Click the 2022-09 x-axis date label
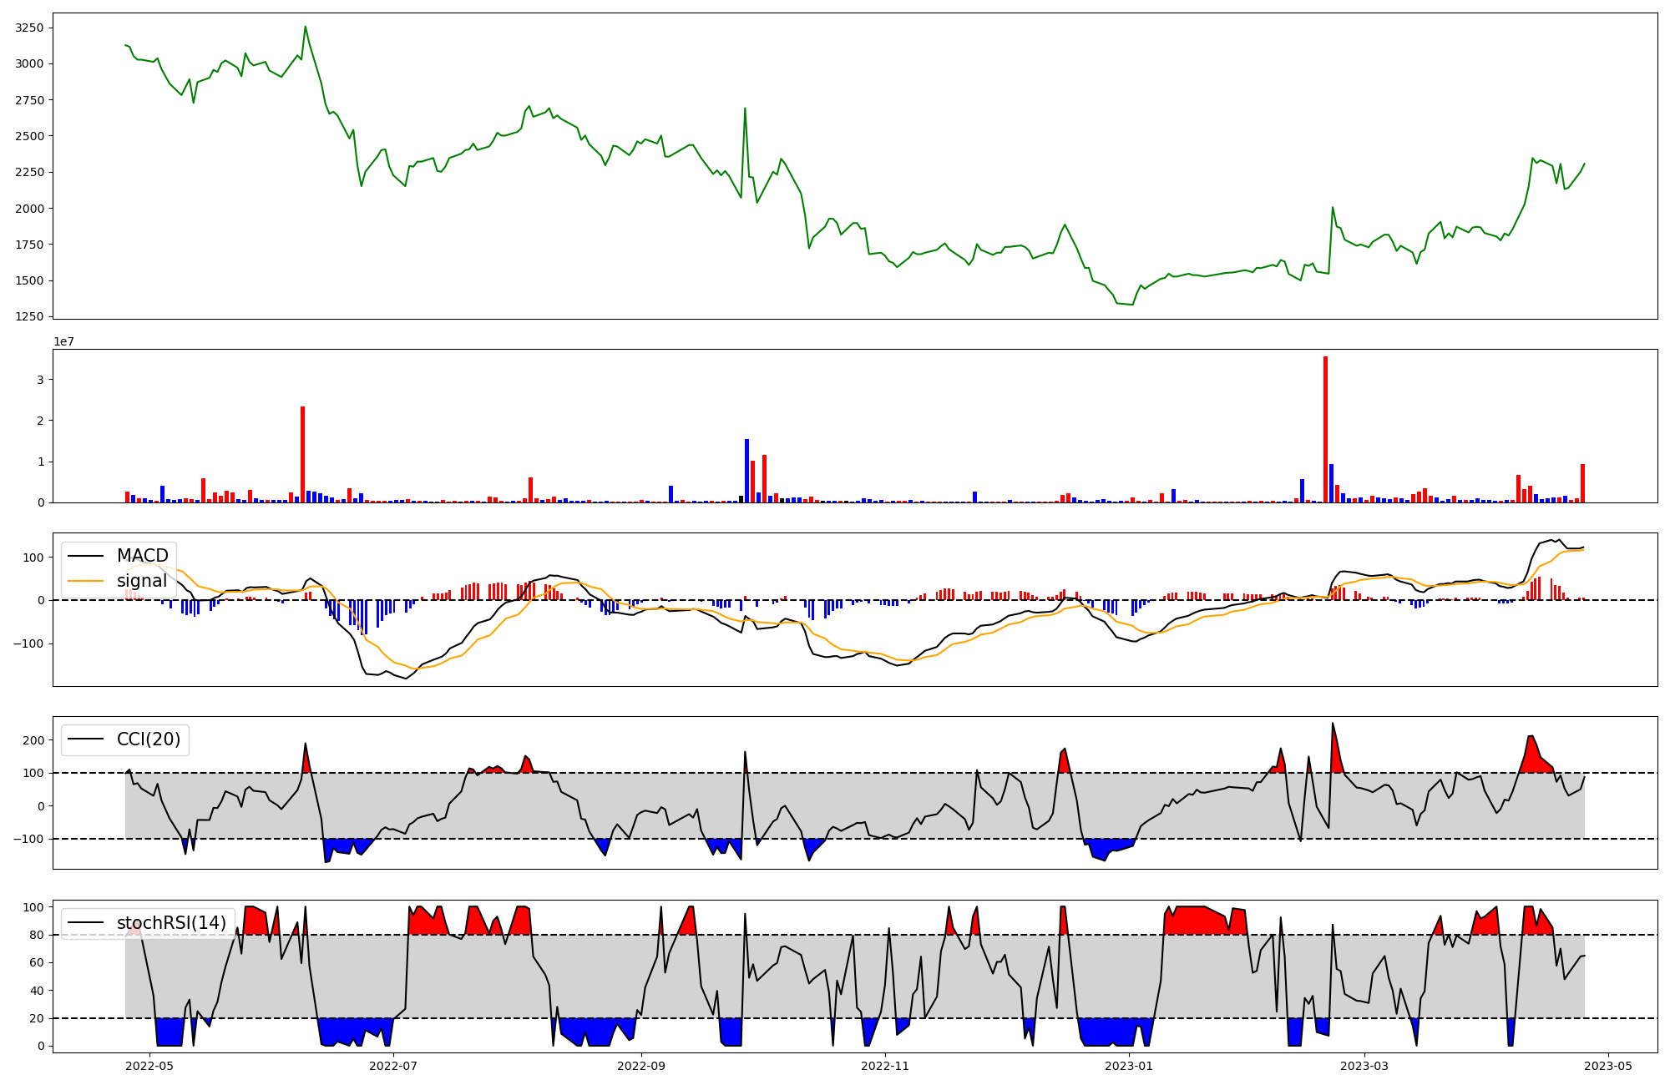 640,1065
